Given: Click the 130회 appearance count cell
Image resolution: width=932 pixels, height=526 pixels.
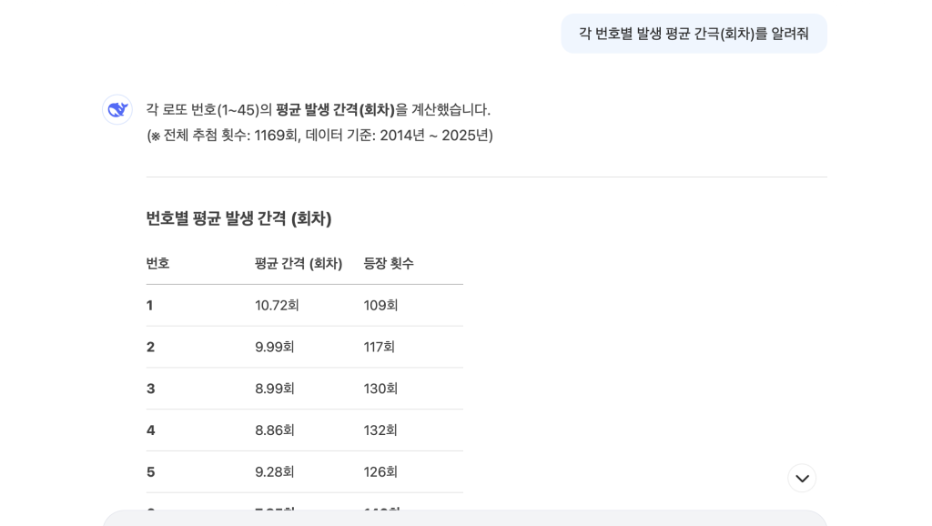Looking at the screenshot, I should coord(380,389).
